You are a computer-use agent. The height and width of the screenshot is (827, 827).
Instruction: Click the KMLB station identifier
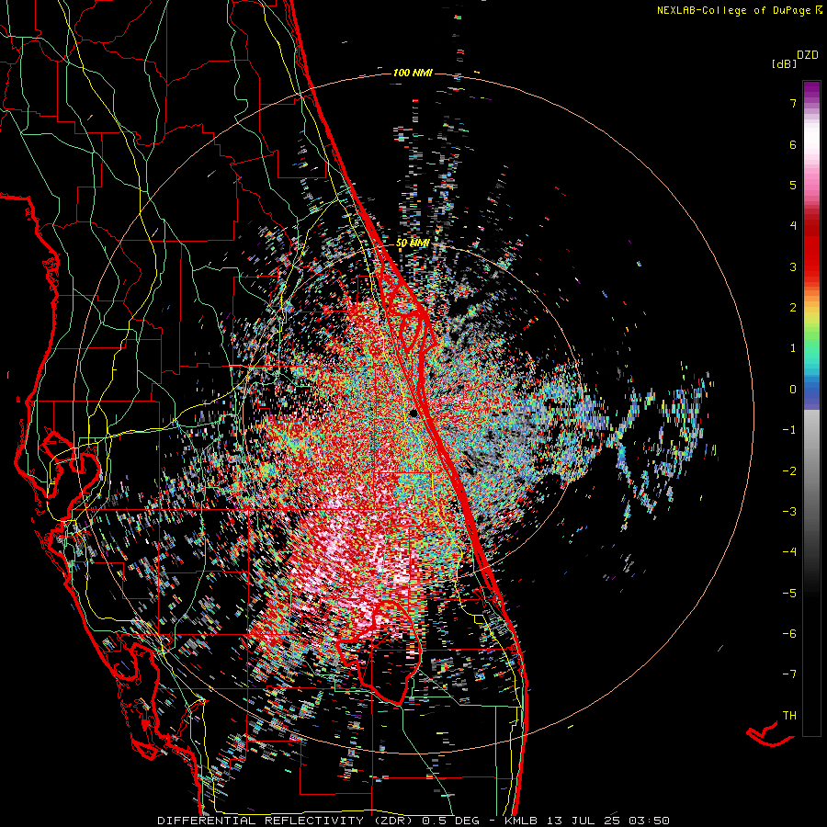[x=520, y=821]
